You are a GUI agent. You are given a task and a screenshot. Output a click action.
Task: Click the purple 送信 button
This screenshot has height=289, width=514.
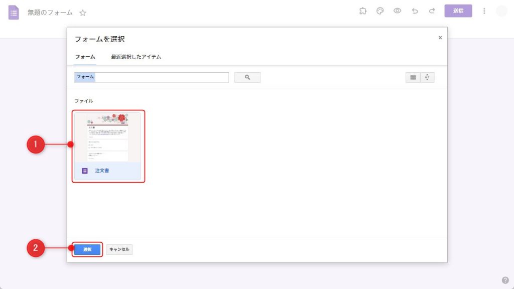pos(458,11)
